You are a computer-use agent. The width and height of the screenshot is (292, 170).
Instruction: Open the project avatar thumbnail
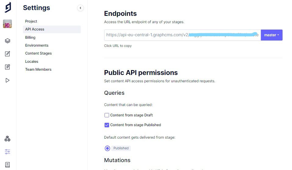tap(8, 24)
